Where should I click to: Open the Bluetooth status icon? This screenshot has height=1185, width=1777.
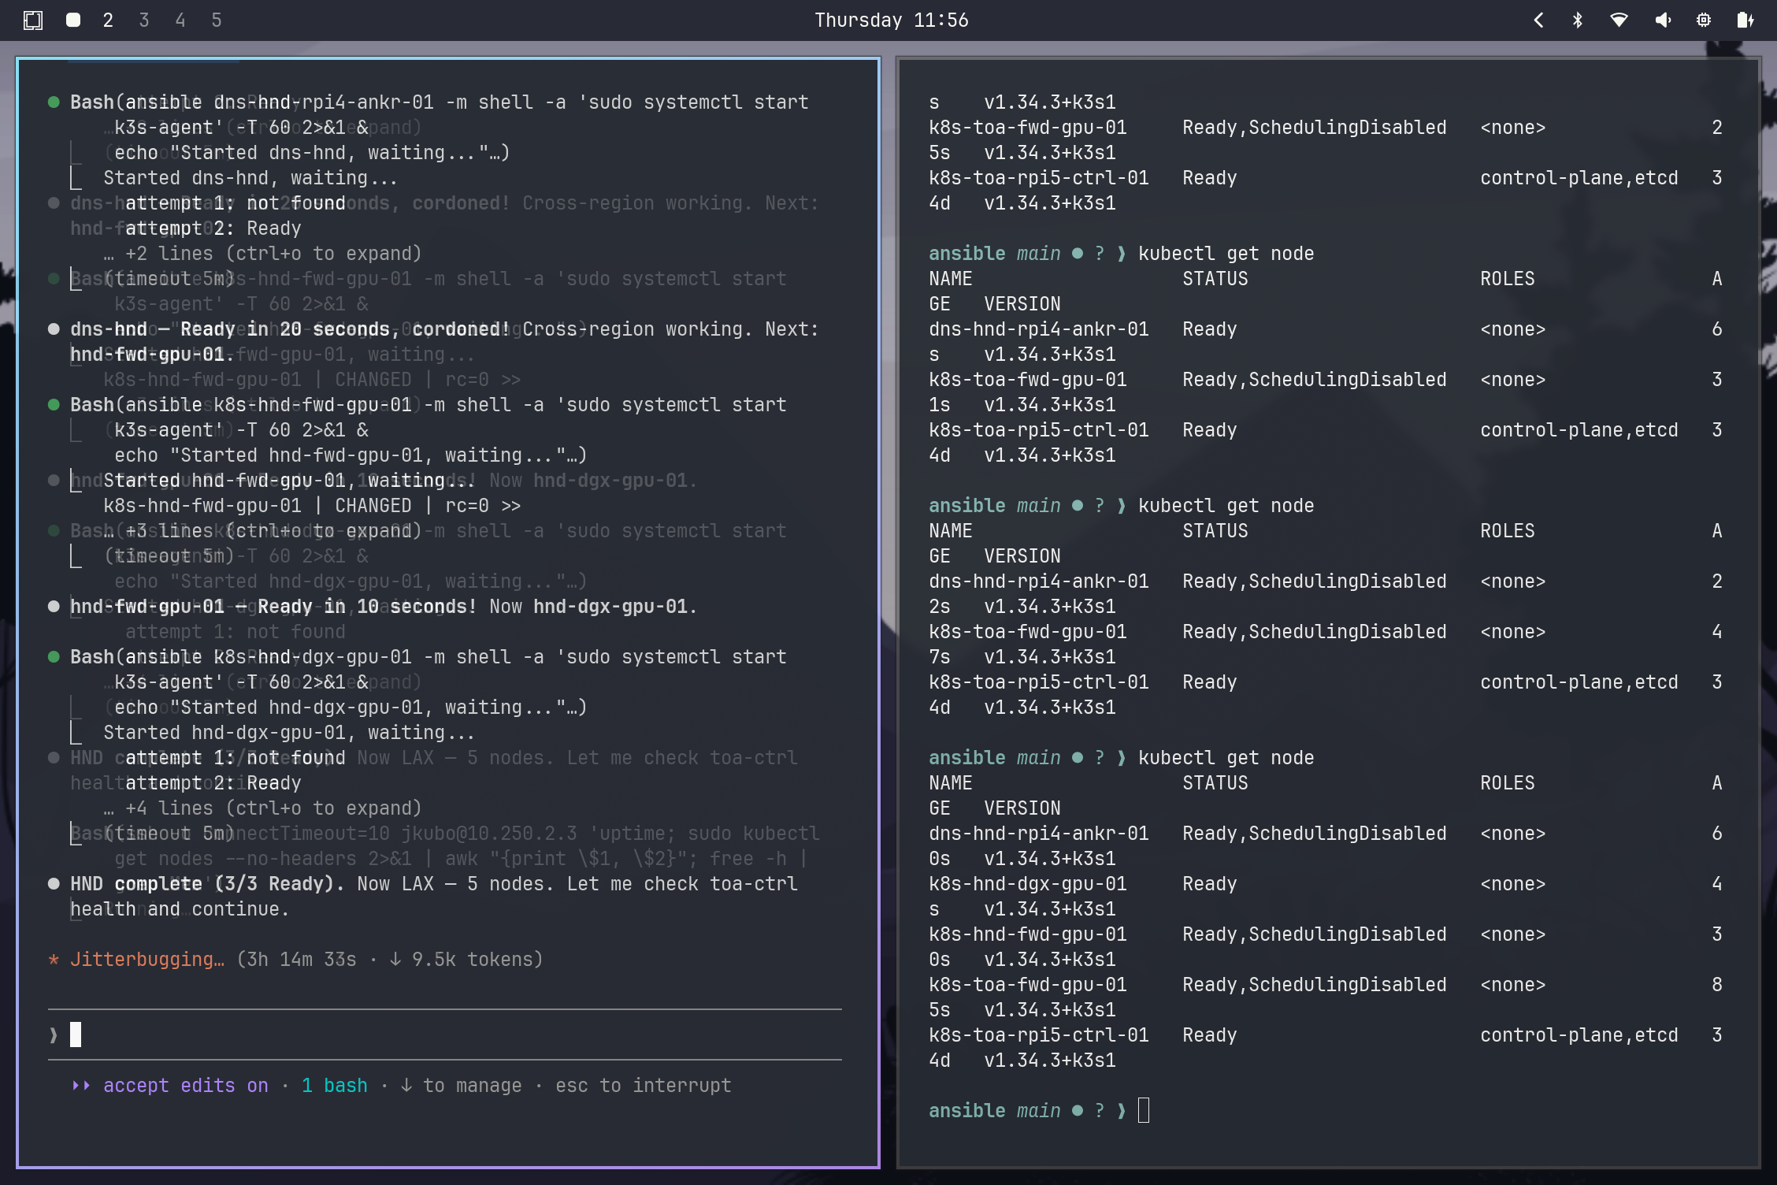(1578, 20)
